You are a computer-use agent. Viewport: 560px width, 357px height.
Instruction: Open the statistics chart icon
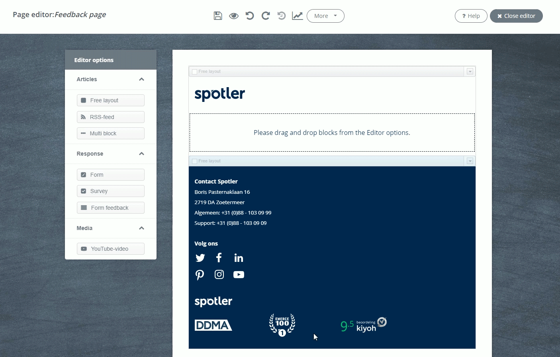tap(298, 16)
